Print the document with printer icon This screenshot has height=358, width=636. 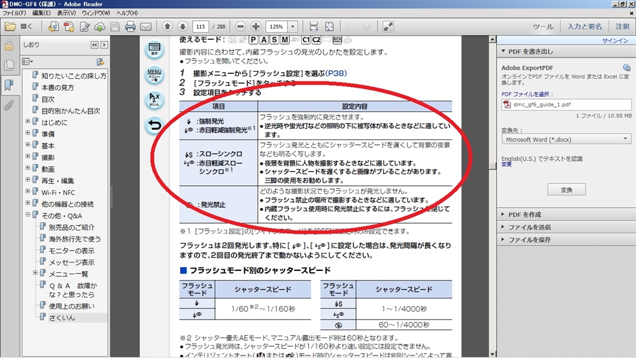(130, 27)
